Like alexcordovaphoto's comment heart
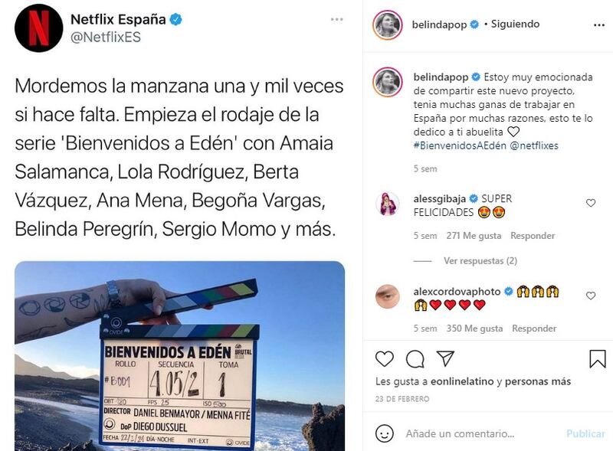Image resolution: width=613 pixels, height=451 pixels. point(591,296)
